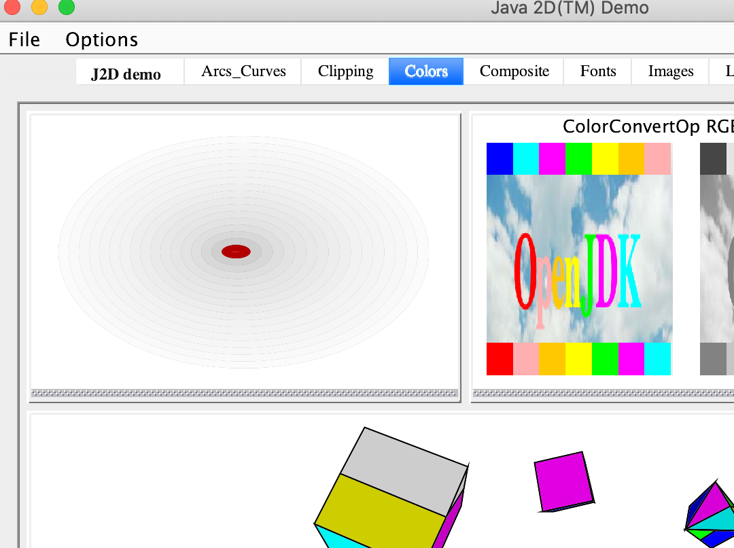Pick the cyan swatch in top color row

point(526,158)
